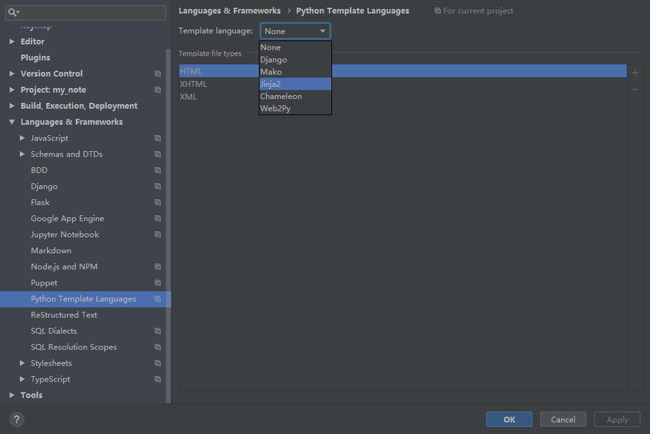The width and height of the screenshot is (650, 434).
Task: Expand the Editor settings section
Action: (12, 42)
